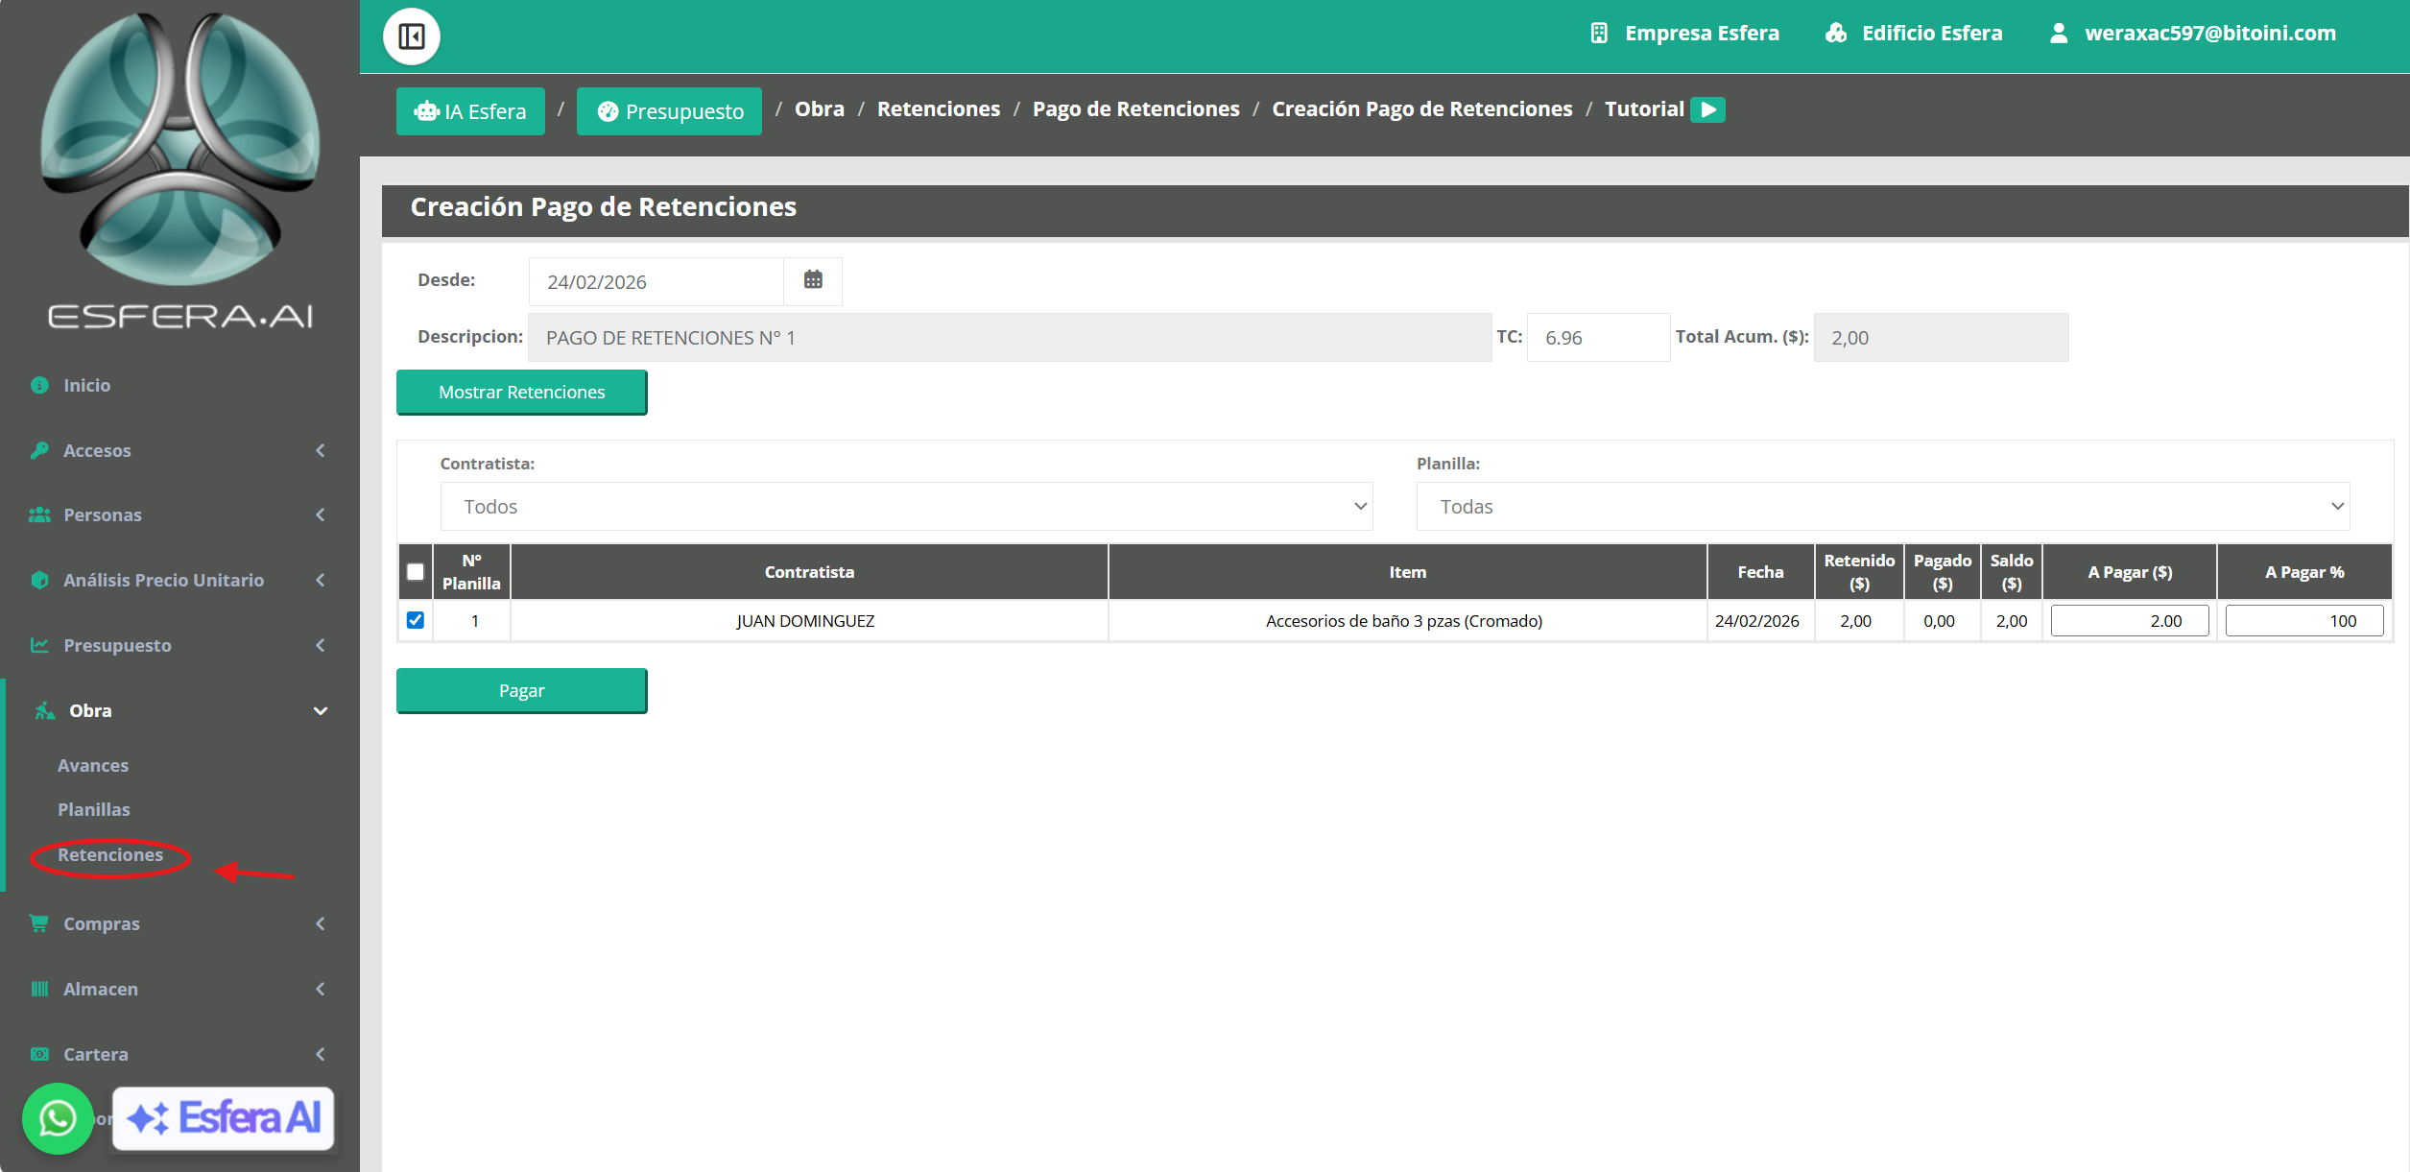2410x1172 pixels.
Task: Open Planillas submenu item
Action: tap(94, 810)
